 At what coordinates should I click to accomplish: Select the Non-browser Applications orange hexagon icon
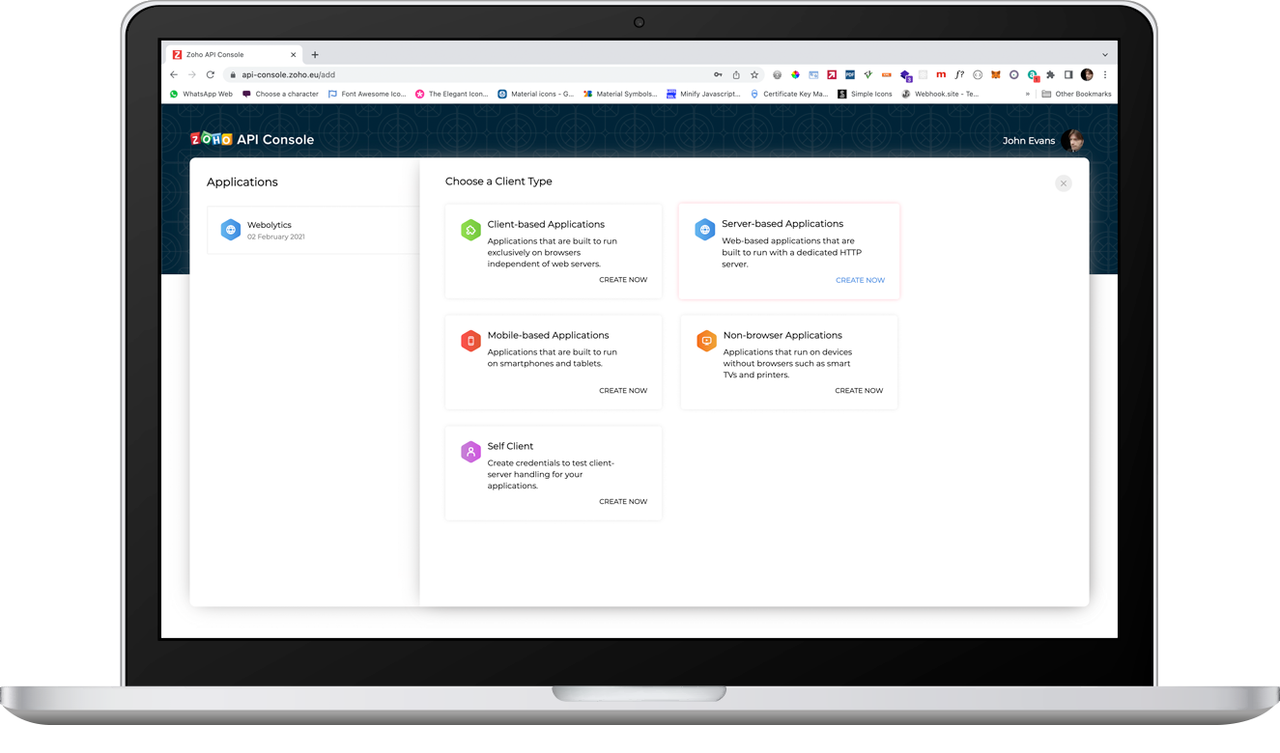click(705, 341)
